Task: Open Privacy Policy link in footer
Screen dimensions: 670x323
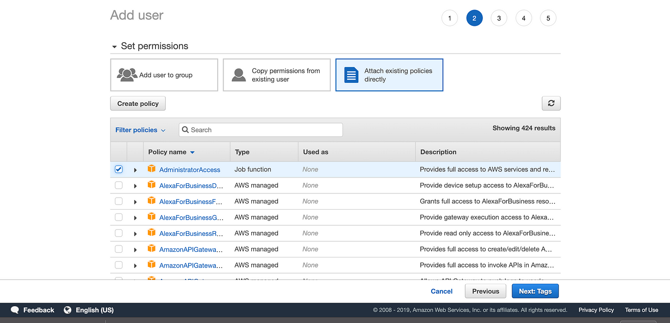Action: tap(596, 310)
